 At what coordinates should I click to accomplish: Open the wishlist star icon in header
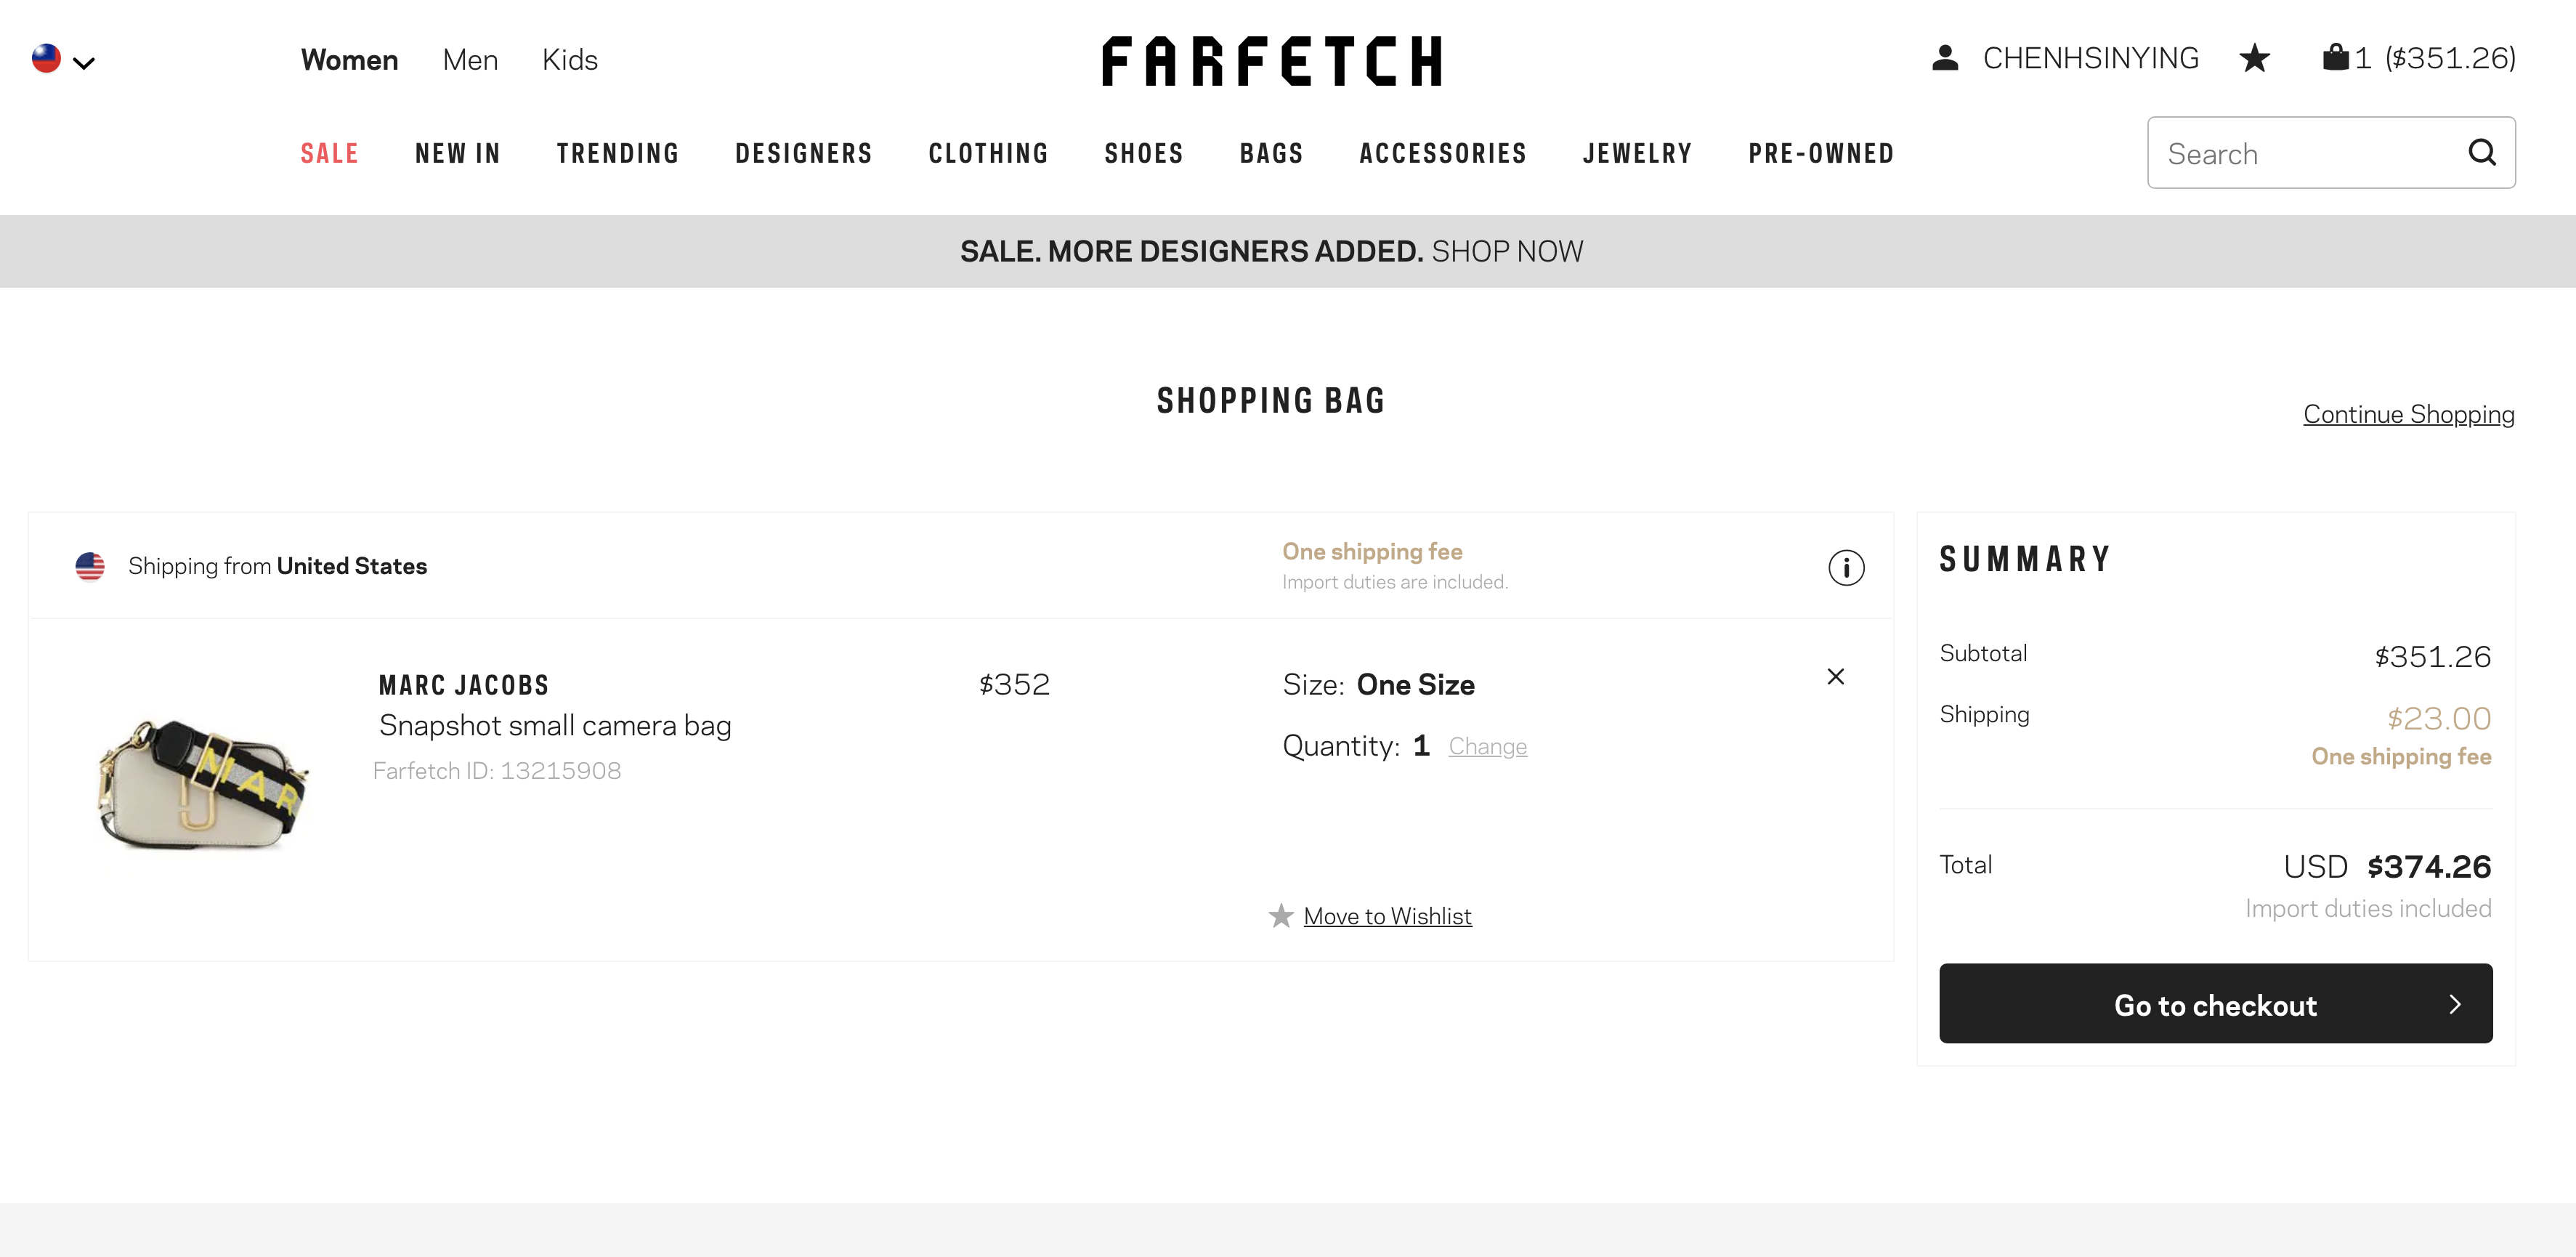click(2254, 58)
